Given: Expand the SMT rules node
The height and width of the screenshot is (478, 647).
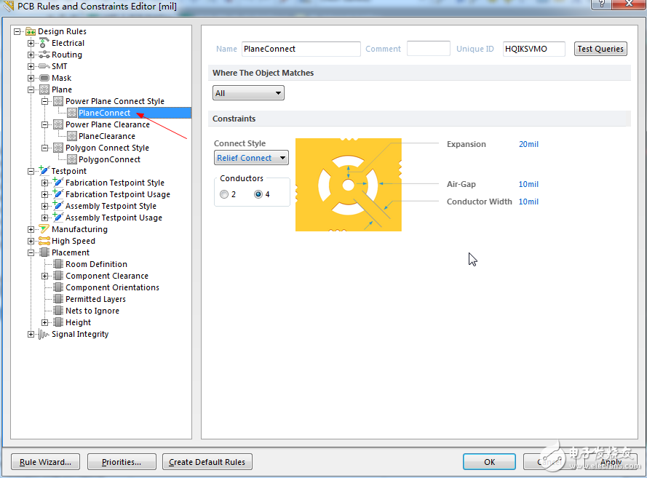Looking at the screenshot, I should (x=31, y=66).
